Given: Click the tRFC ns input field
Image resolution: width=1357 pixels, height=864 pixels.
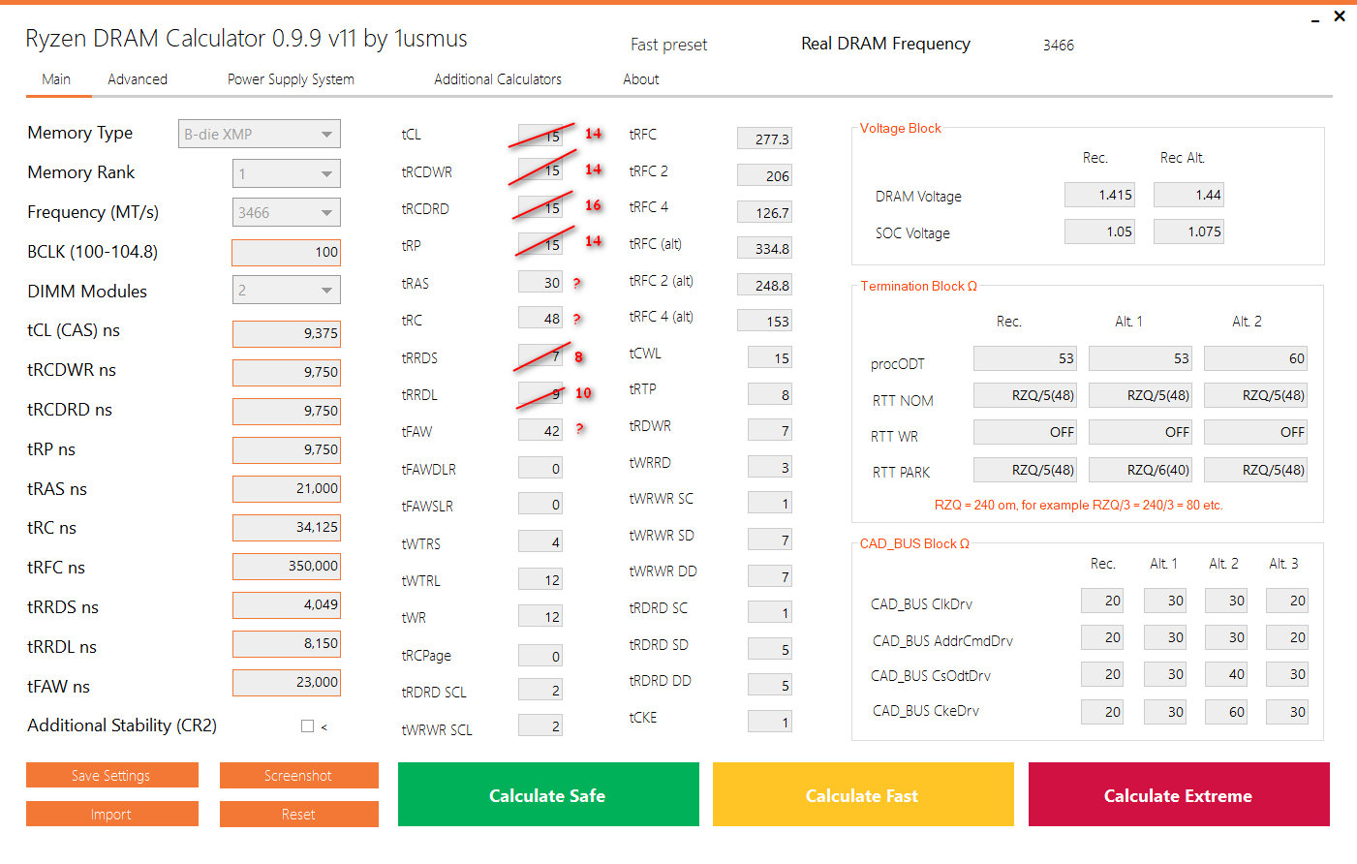Looking at the screenshot, I should 287,566.
